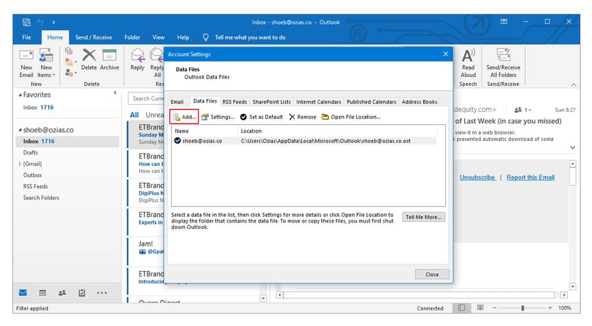Switch to SharePoint Lists tab
This screenshot has width=592, height=326.
pyautogui.click(x=272, y=102)
